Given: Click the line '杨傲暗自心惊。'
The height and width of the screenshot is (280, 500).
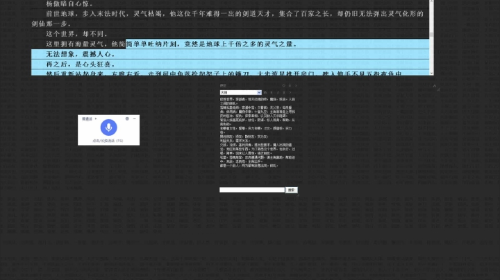Looking at the screenshot, I should (69, 4).
